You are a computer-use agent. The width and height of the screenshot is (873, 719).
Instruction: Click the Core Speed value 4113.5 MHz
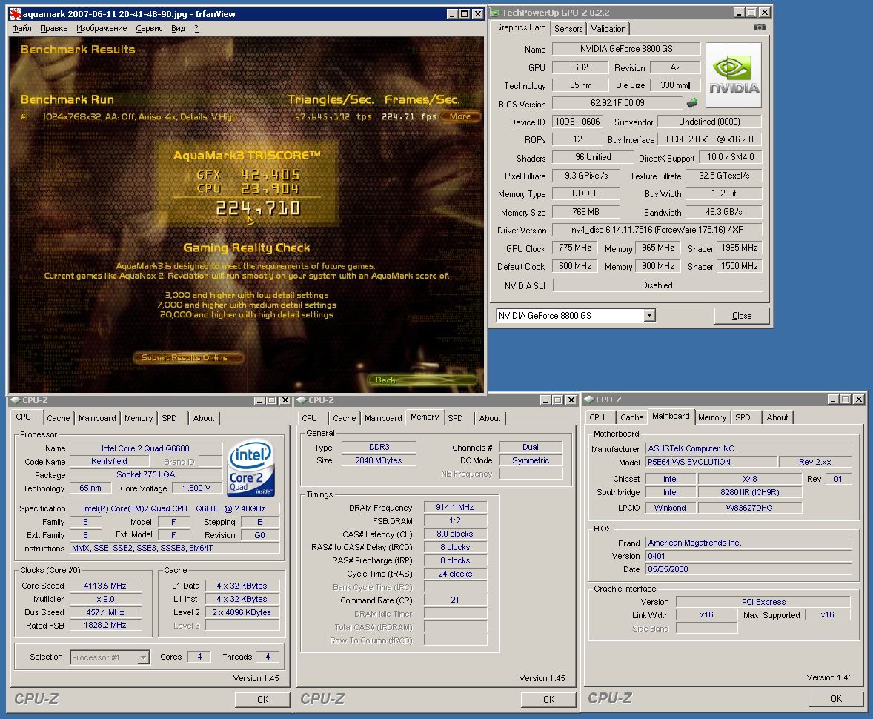(x=105, y=586)
